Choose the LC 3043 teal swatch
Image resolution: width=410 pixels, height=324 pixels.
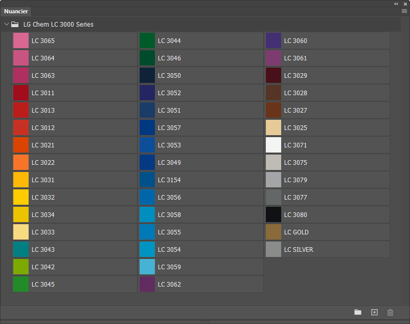[21, 249]
